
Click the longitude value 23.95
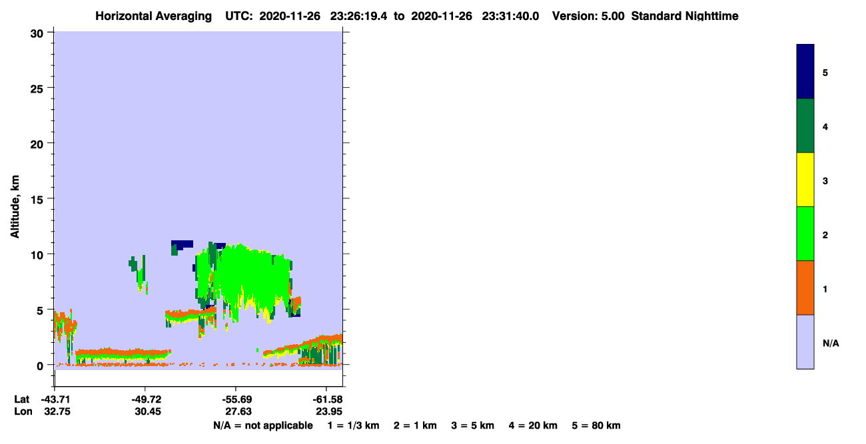328,411
